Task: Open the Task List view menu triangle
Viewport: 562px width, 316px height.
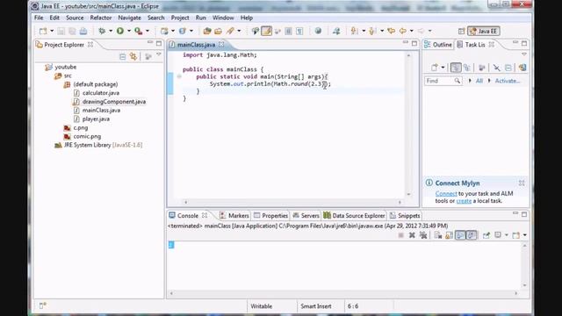Action: coord(524,54)
